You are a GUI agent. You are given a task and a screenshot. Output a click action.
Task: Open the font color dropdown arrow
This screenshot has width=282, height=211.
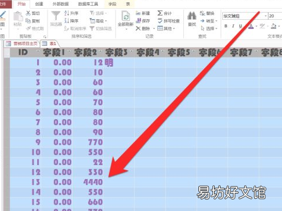256,26
